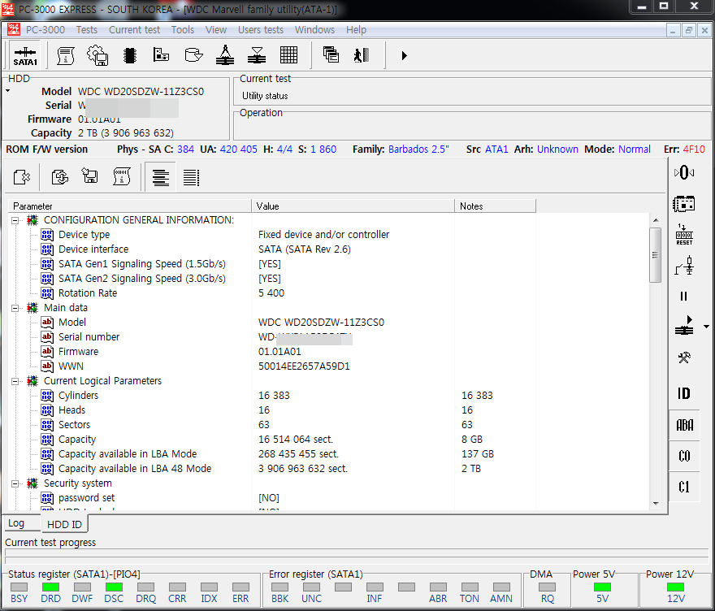Screen dimensions: 715x611
Task: Click the Mode value Normal
Action: tap(635, 149)
